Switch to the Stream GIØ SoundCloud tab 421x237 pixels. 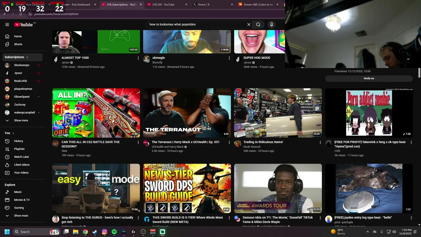coord(258,5)
